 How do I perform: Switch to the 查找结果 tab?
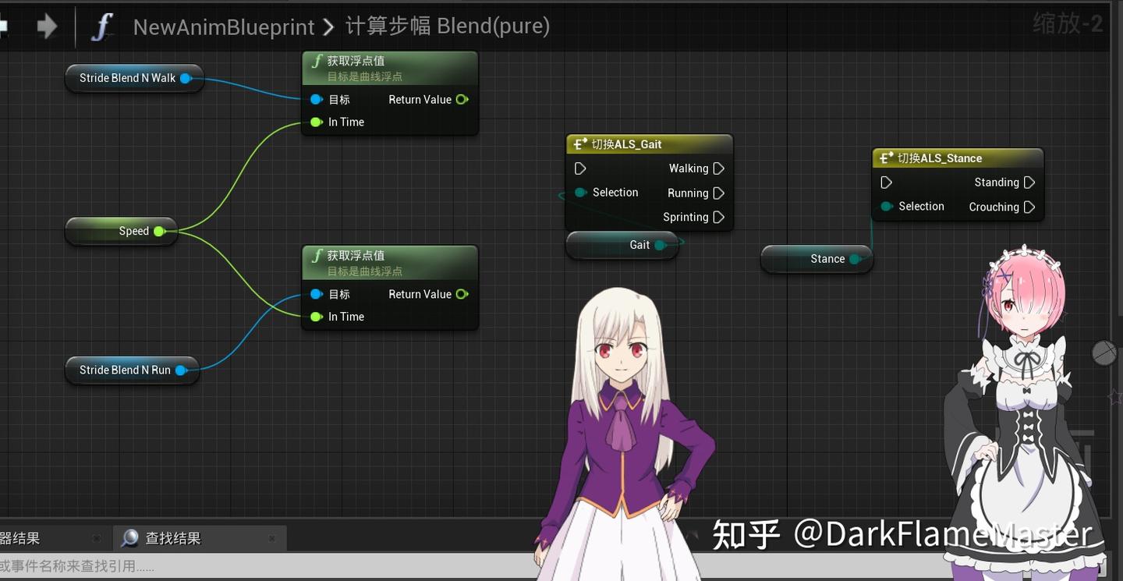point(200,538)
